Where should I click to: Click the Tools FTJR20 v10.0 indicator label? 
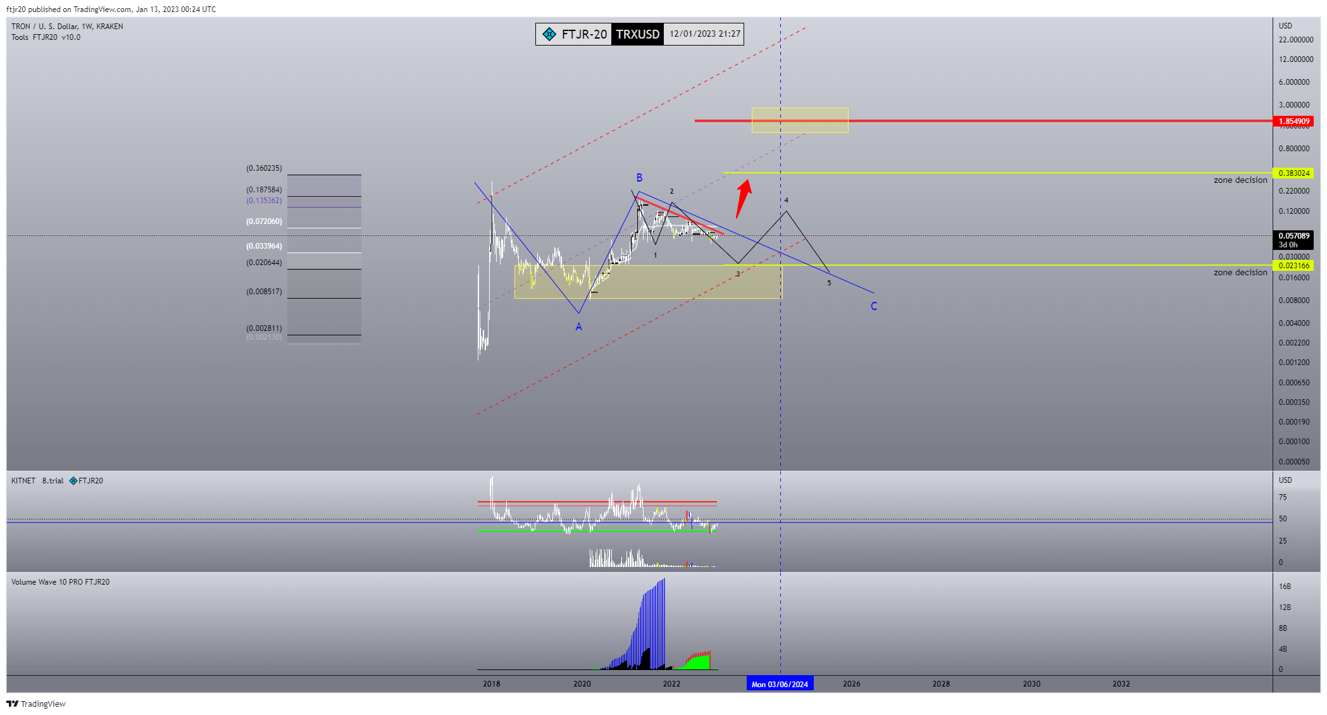tap(46, 37)
